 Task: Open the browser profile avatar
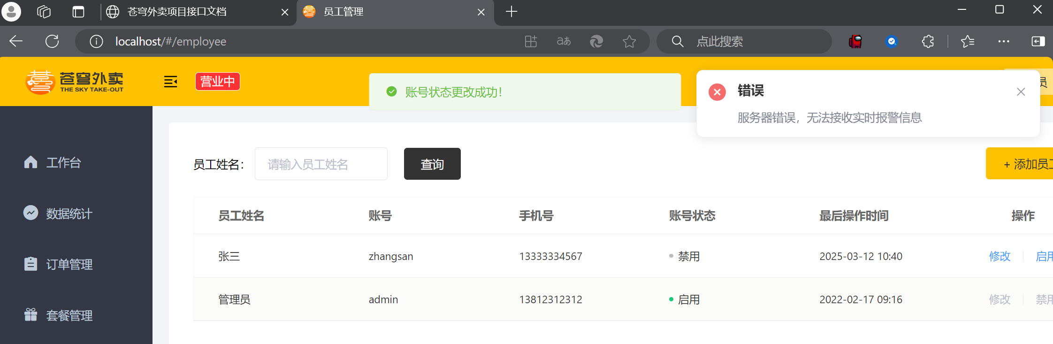click(11, 11)
